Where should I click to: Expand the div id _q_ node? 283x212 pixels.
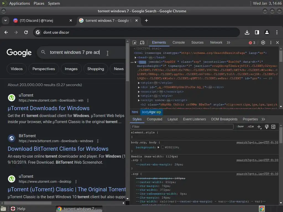click(x=139, y=87)
